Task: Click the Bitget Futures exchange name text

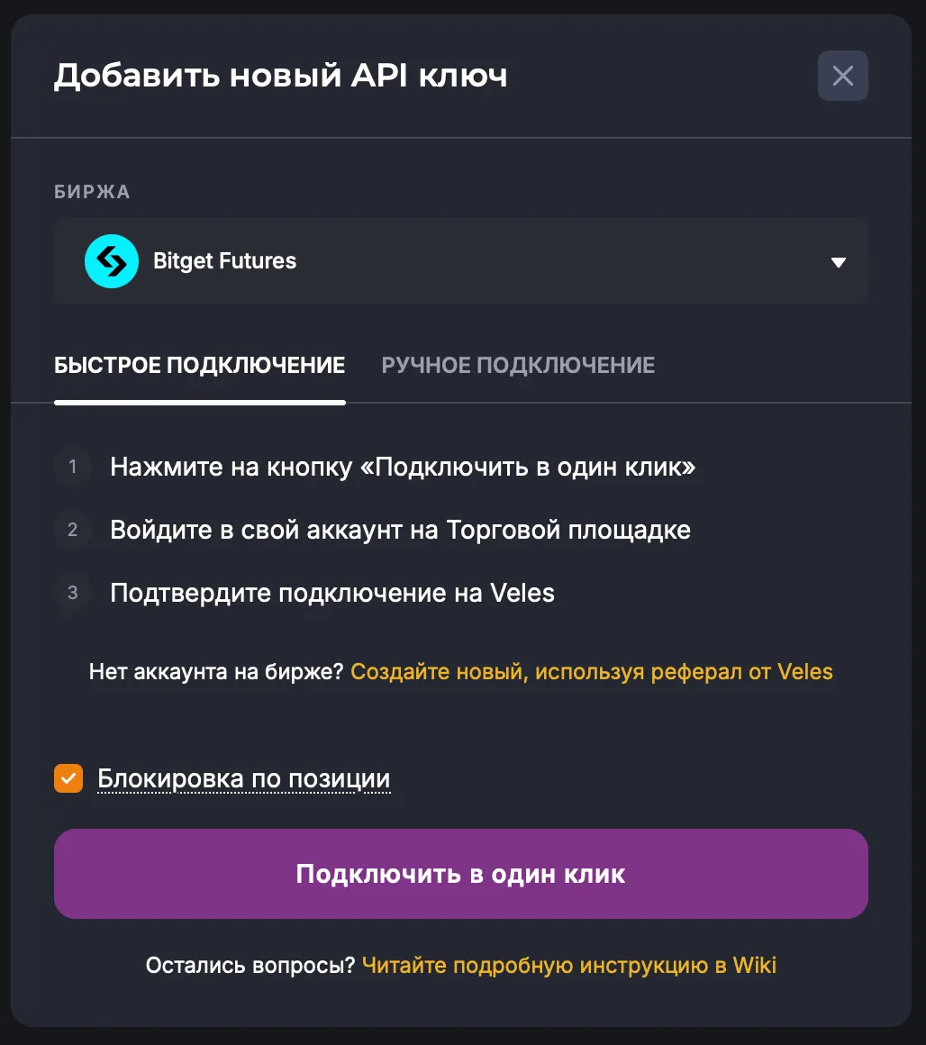Action: (224, 261)
